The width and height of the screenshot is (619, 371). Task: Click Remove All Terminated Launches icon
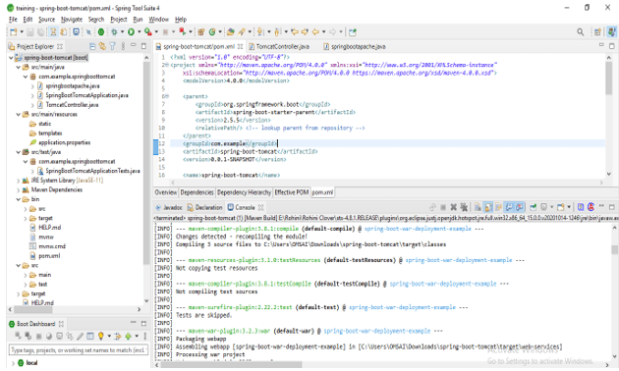tap(464, 207)
